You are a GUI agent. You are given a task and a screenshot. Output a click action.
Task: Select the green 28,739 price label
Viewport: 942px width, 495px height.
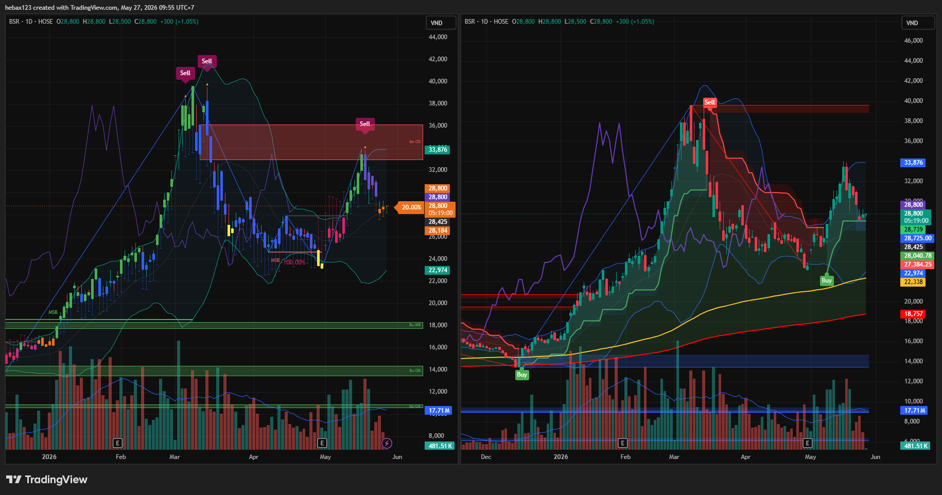(x=914, y=229)
